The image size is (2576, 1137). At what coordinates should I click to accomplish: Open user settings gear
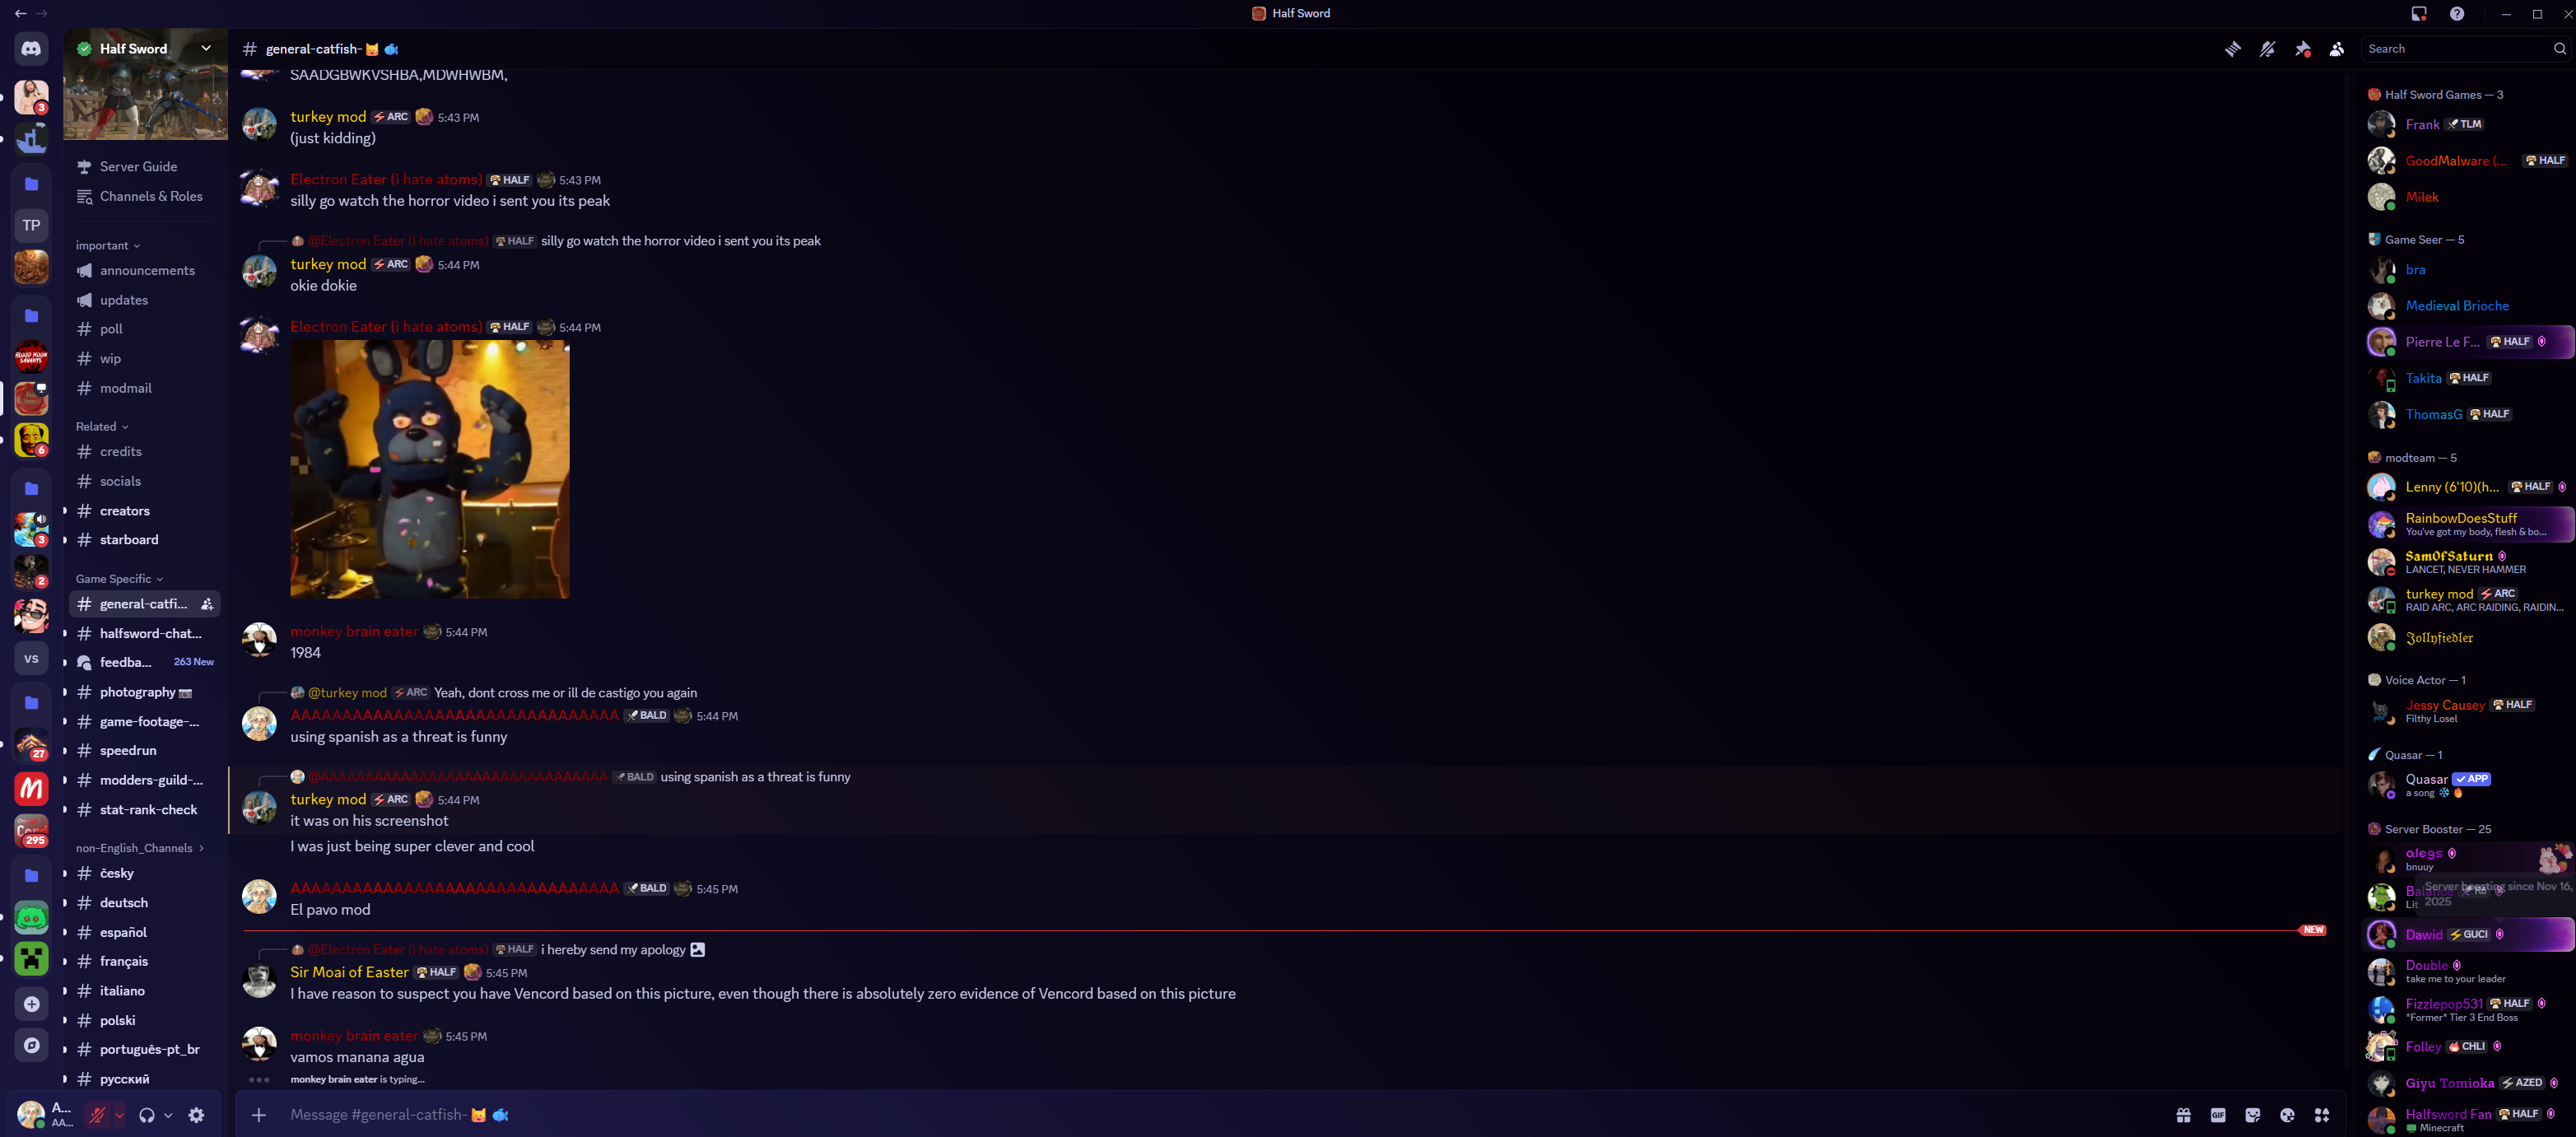(197, 1115)
